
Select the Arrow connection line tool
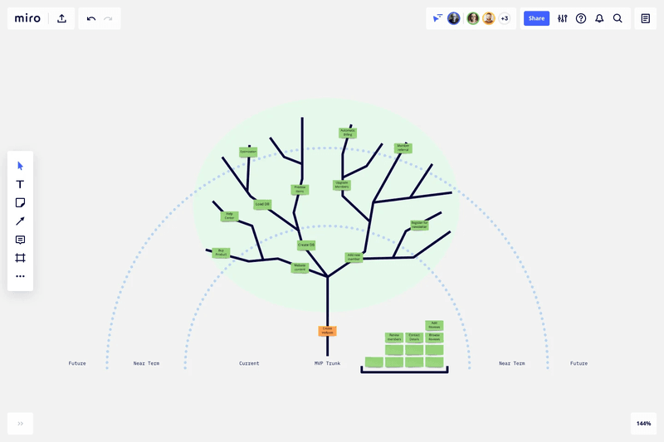pyautogui.click(x=20, y=221)
